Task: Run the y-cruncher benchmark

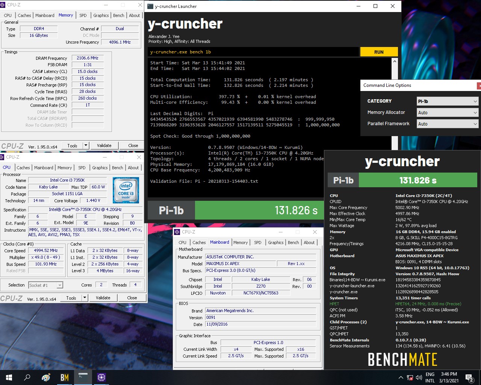Action: (379, 52)
